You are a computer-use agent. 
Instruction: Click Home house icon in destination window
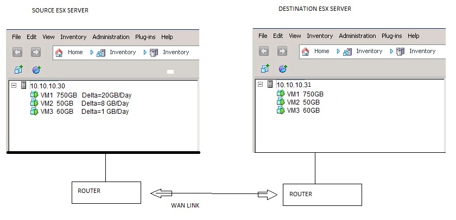(305, 51)
